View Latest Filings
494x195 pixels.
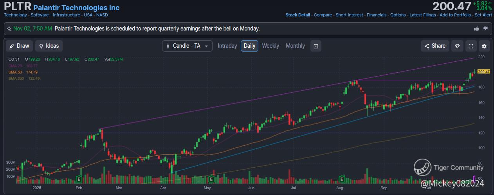(x=422, y=15)
